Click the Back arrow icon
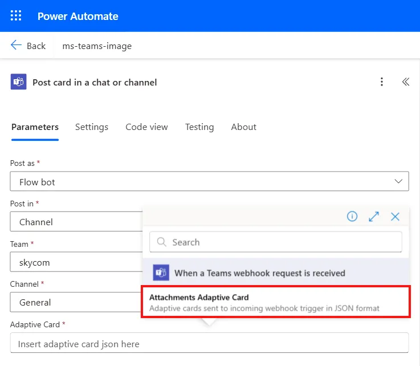The height and width of the screenshot is (366, 420). click(16, 45)
